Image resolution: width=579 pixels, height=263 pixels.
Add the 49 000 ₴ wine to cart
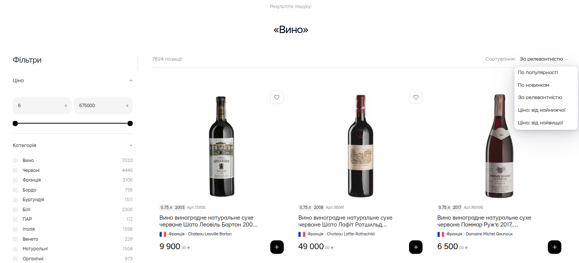[416, 247]
